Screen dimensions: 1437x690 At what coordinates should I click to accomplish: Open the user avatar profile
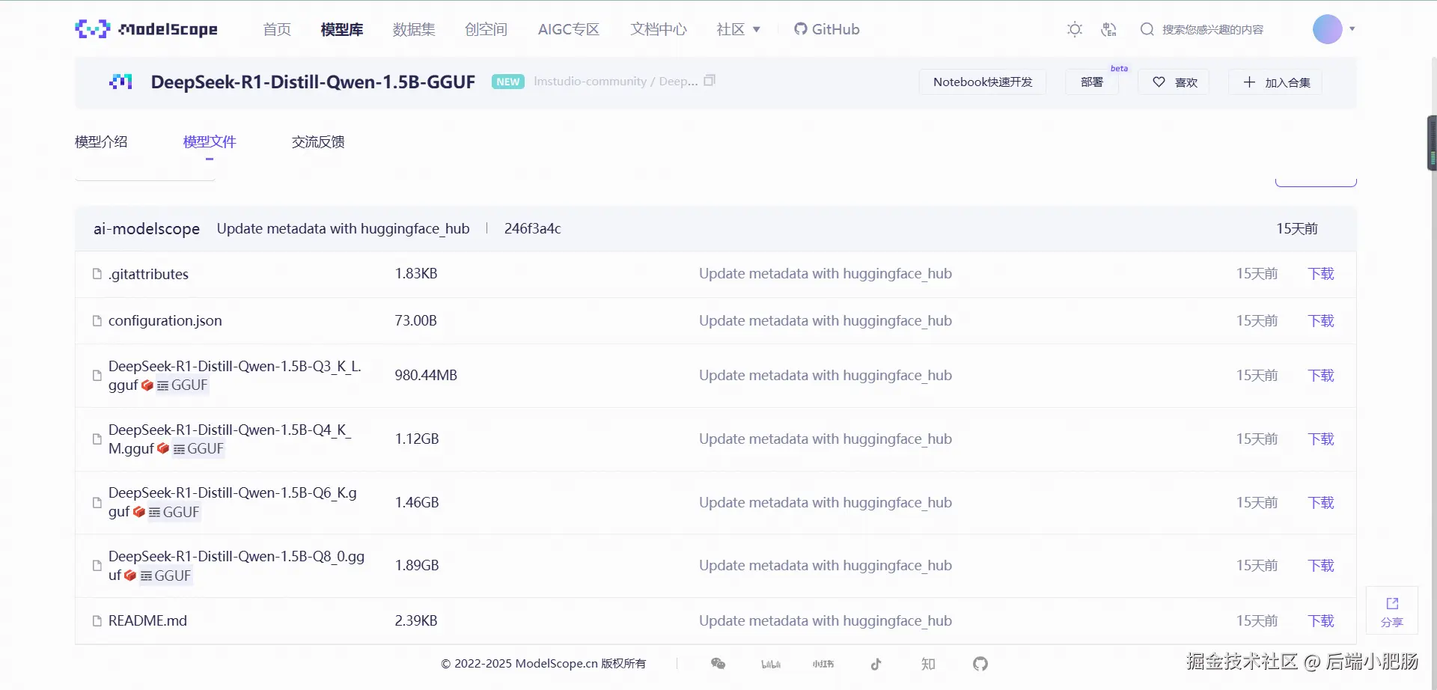(1328, 29)
